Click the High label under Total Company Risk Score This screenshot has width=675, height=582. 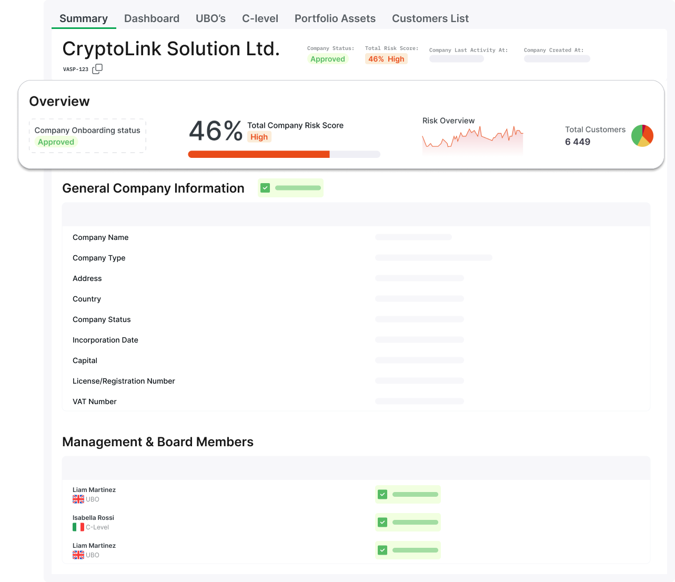pos(259,137)
